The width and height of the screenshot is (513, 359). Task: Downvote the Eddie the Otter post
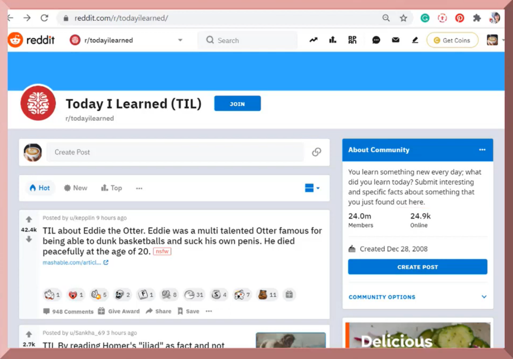click(29, 239)
